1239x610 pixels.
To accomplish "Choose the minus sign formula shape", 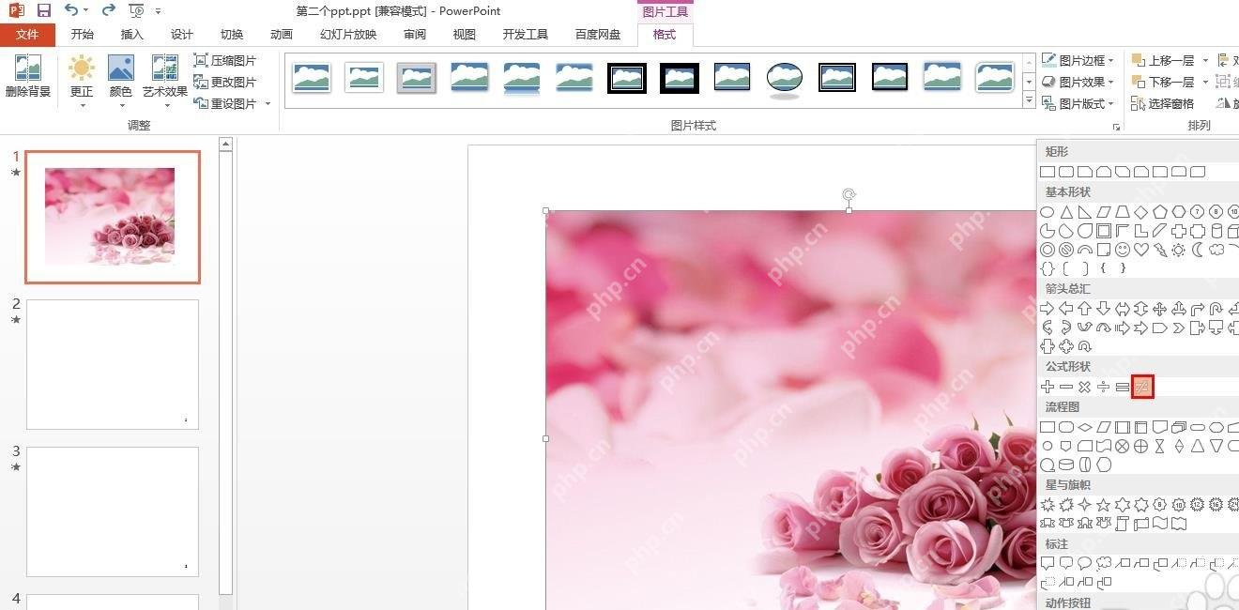I will (1066, 387).
